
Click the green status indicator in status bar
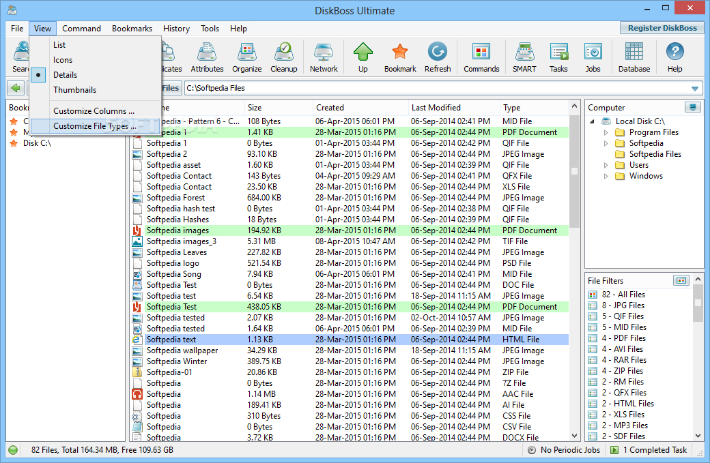(13, 450)
